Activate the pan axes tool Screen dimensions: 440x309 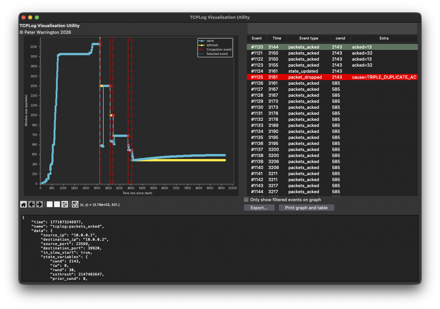pos(50,204)
